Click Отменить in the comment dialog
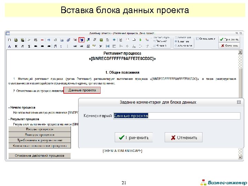Image resolution: width=248 pixels, height=186 pixels. pos(184,137)
